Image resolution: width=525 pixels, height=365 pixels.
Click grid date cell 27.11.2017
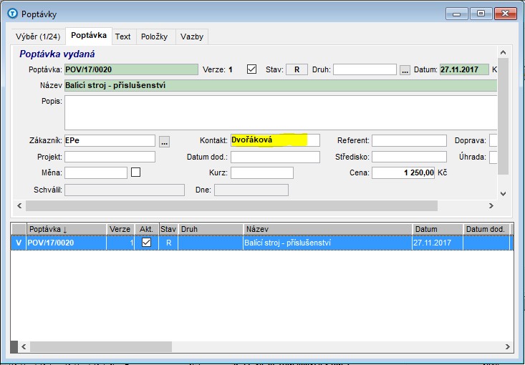point(438,243)
